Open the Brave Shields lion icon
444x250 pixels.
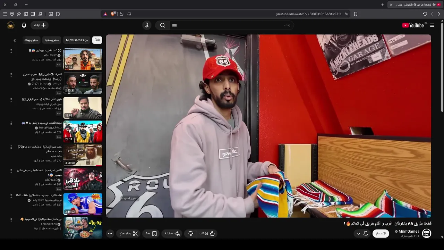pos(113,14)
